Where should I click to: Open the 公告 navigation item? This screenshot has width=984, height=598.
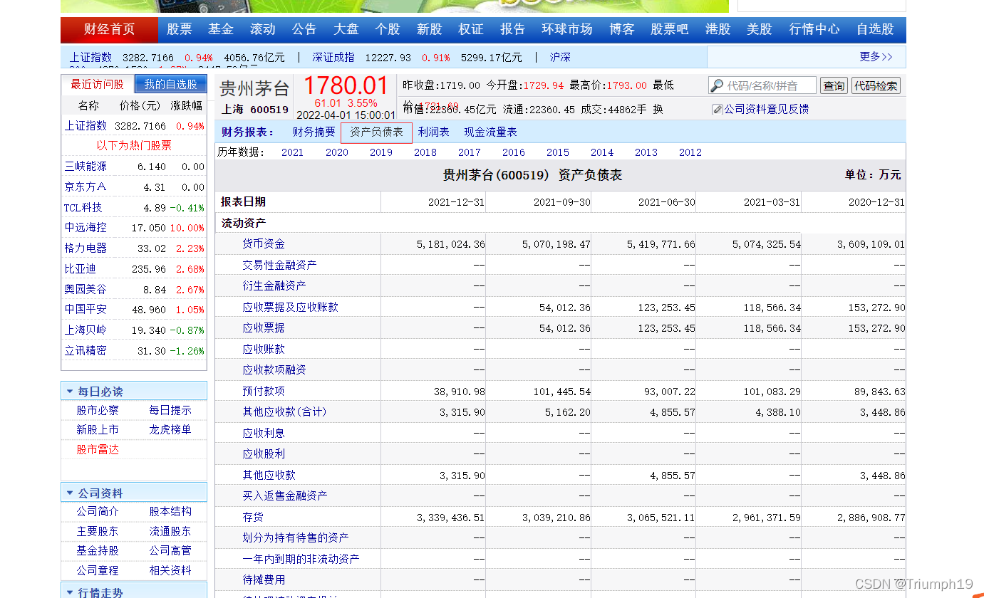tap(304, 29)
